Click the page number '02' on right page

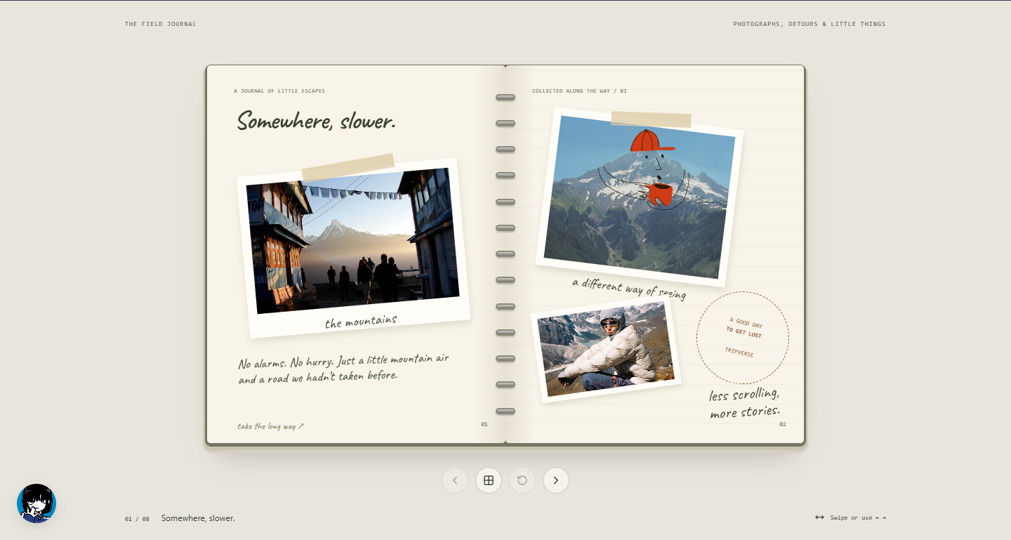783,424
